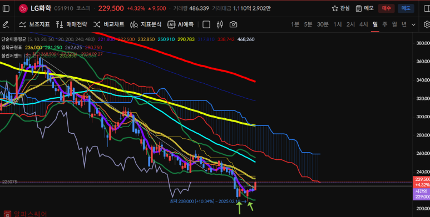Click 거래대금 1,110억 2,902만 value

pyautogui.click(x=241, y=8)
